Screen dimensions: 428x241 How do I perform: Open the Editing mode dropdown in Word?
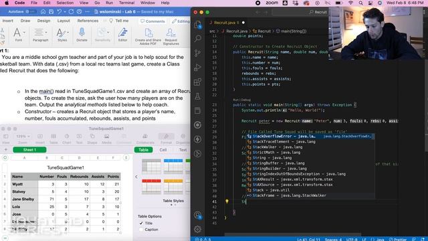click(181, 21)
